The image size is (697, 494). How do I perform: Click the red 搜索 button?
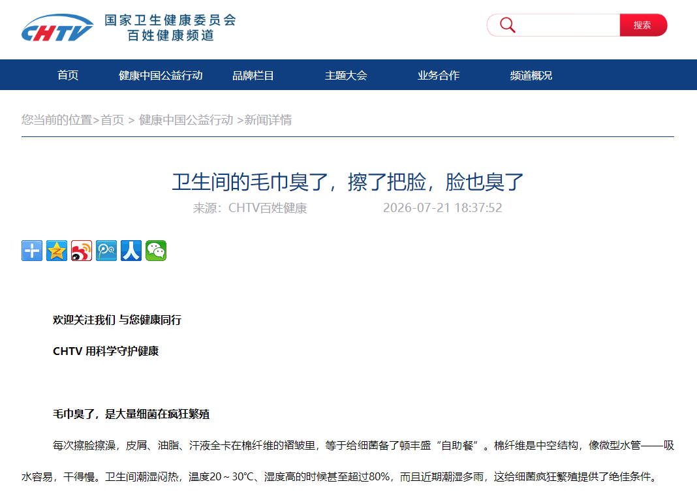pyautogui.click(x=643, y=25)
